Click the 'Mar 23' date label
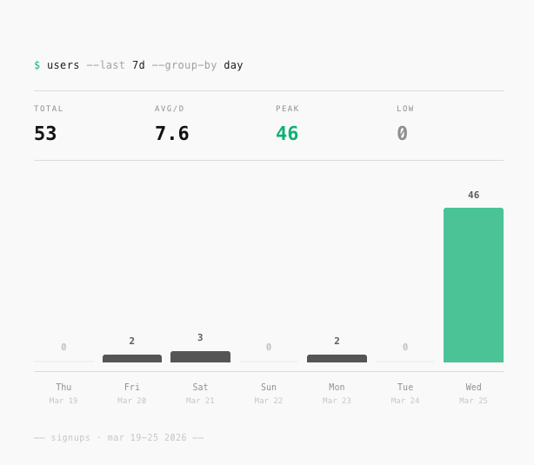Screen dimensions: 534x465 pyautogui.click(x=337, y=401)
